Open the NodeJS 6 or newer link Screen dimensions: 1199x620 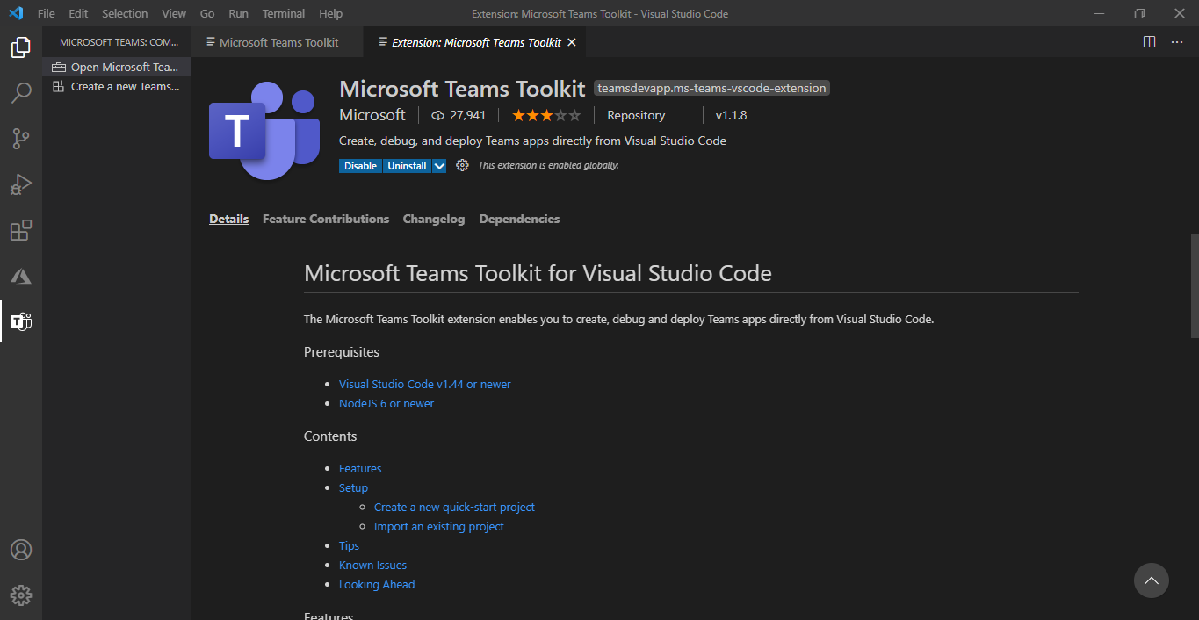tap(386, 403)
